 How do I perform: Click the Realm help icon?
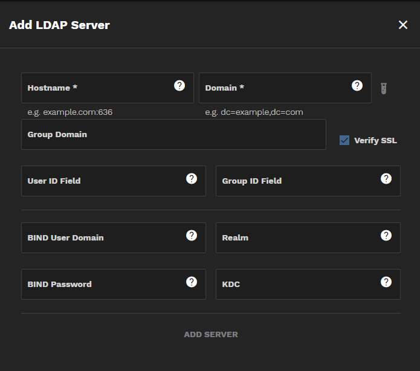[386, 235]
